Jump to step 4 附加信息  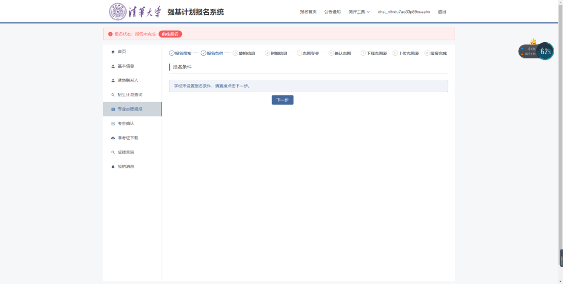276,53
